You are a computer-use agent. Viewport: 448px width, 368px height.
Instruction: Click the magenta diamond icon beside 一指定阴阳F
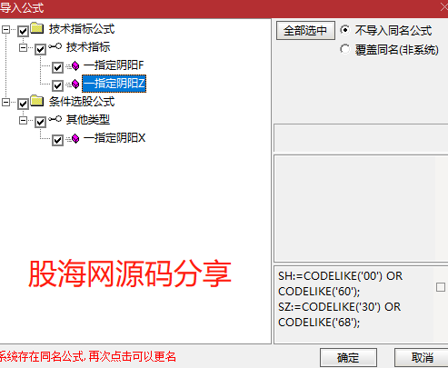75,65
